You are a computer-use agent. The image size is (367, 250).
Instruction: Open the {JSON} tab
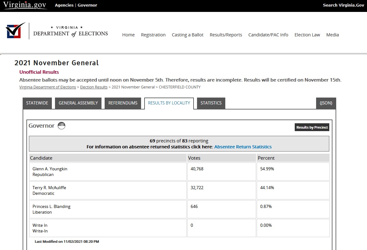[326, 103]
